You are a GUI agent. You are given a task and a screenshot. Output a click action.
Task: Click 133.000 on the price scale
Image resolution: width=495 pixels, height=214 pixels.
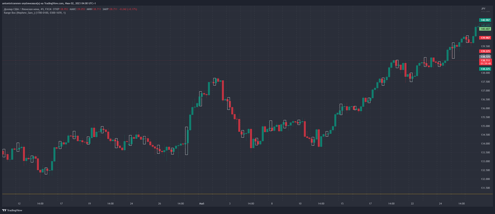(x=485, y=161)
